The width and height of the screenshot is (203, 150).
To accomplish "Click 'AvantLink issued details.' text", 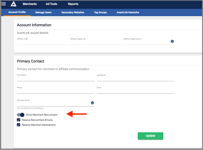I will click(x=33, y=33).
